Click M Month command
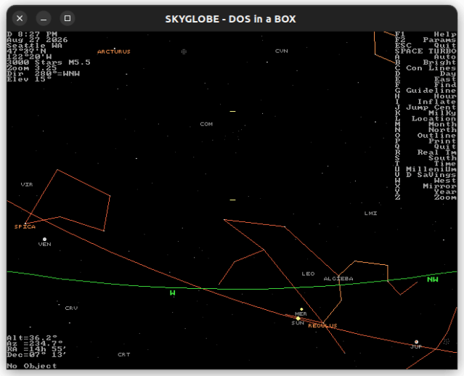The width and height of the screenshot is (464, 376). [426, 124]
